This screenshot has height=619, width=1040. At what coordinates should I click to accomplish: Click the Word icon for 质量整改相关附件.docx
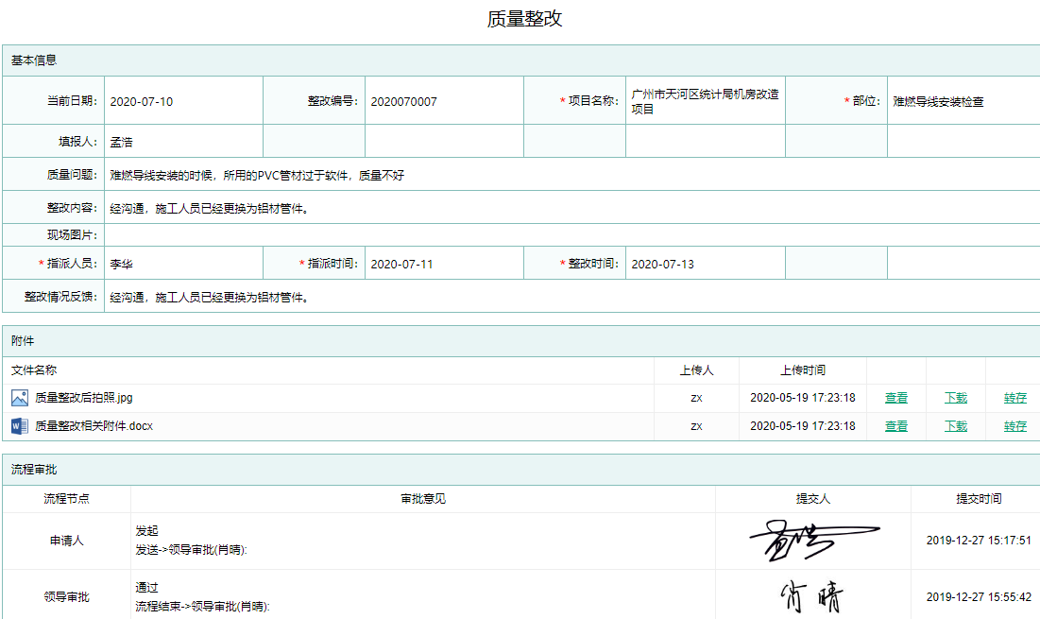pos(20,426)
